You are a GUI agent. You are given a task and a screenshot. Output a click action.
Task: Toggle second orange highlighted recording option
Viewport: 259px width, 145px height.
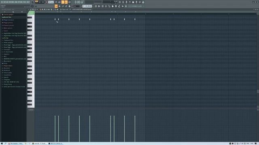66,2
